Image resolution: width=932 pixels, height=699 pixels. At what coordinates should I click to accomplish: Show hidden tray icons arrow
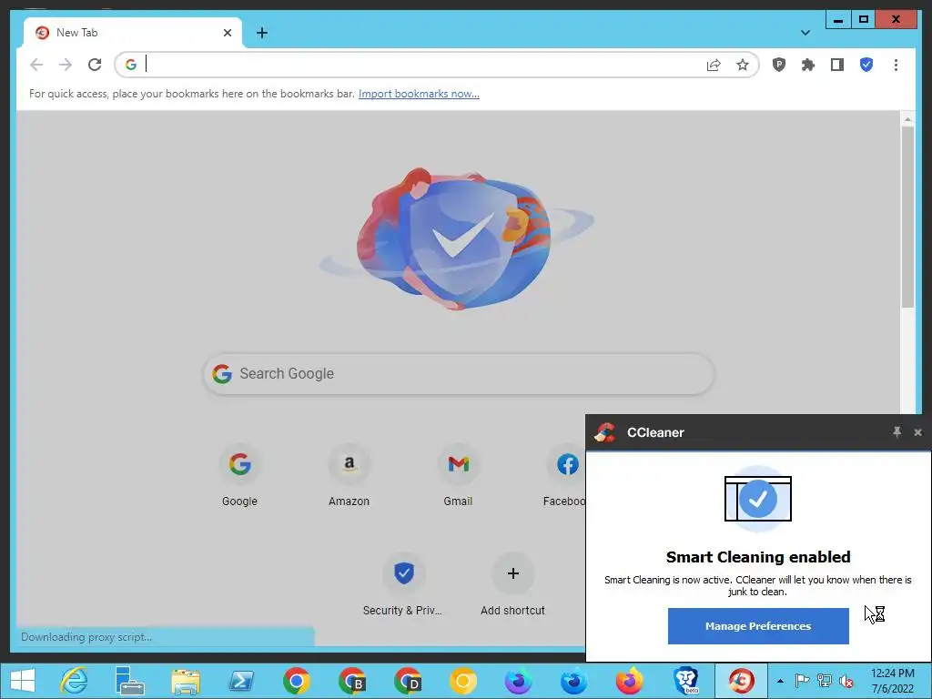780,681
